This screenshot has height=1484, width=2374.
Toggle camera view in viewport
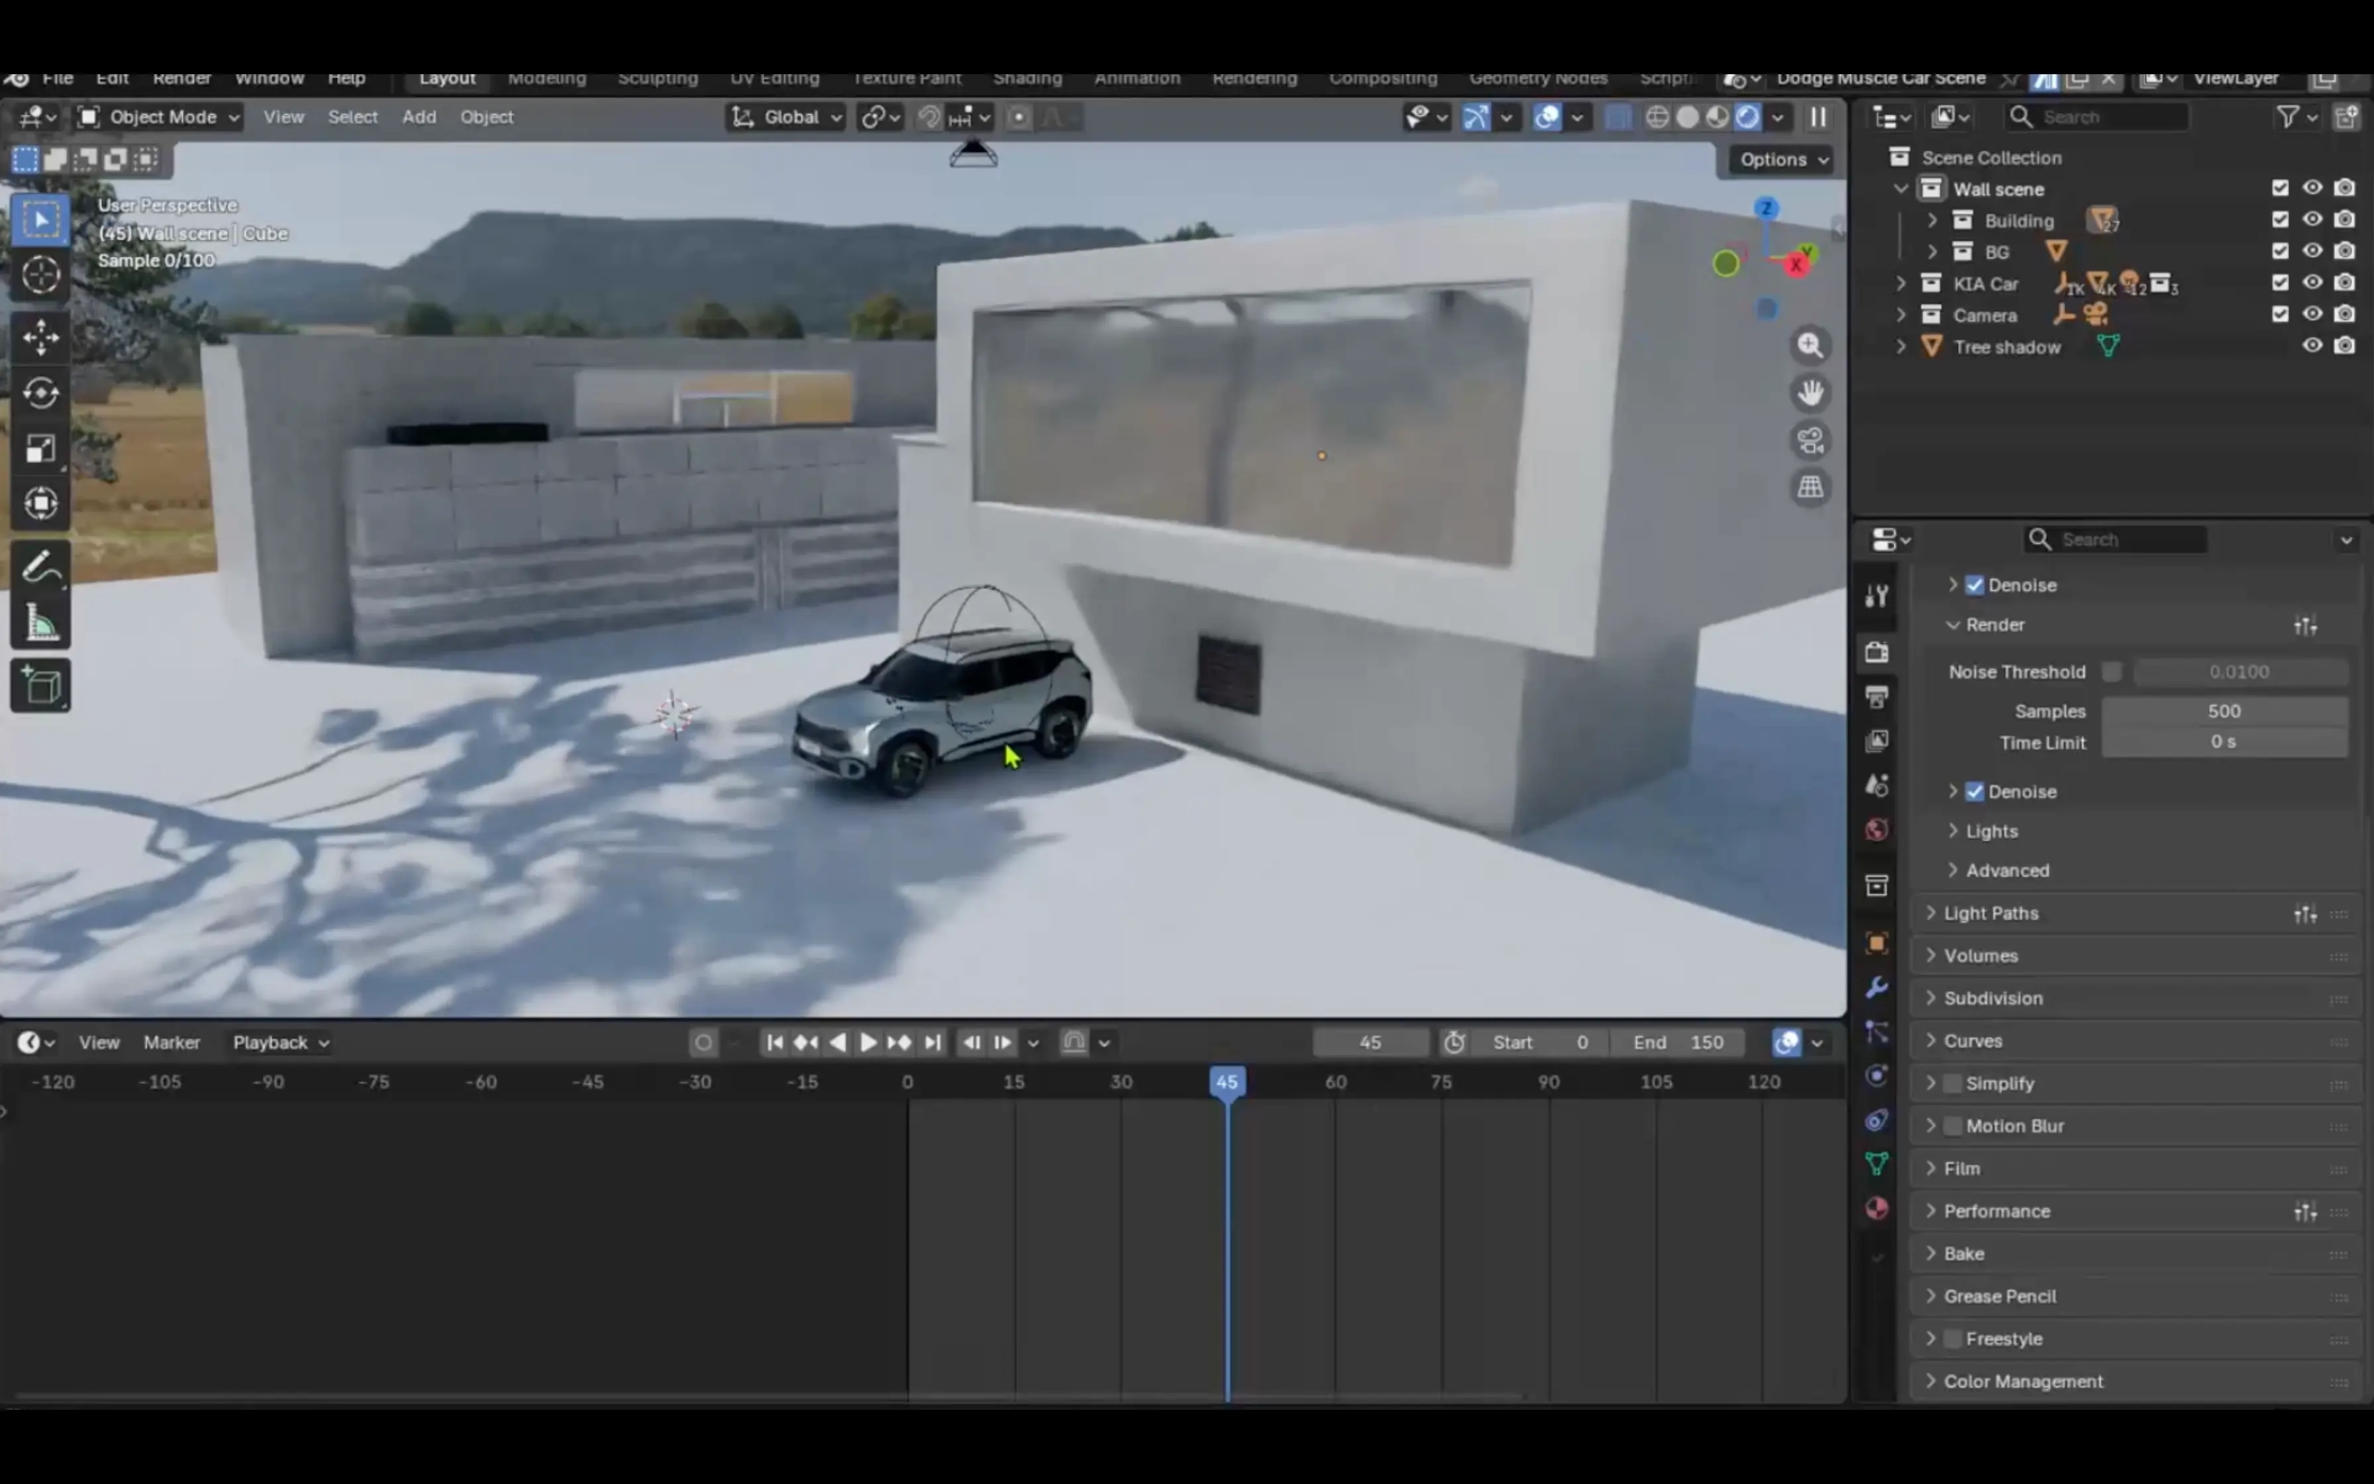1810,441
